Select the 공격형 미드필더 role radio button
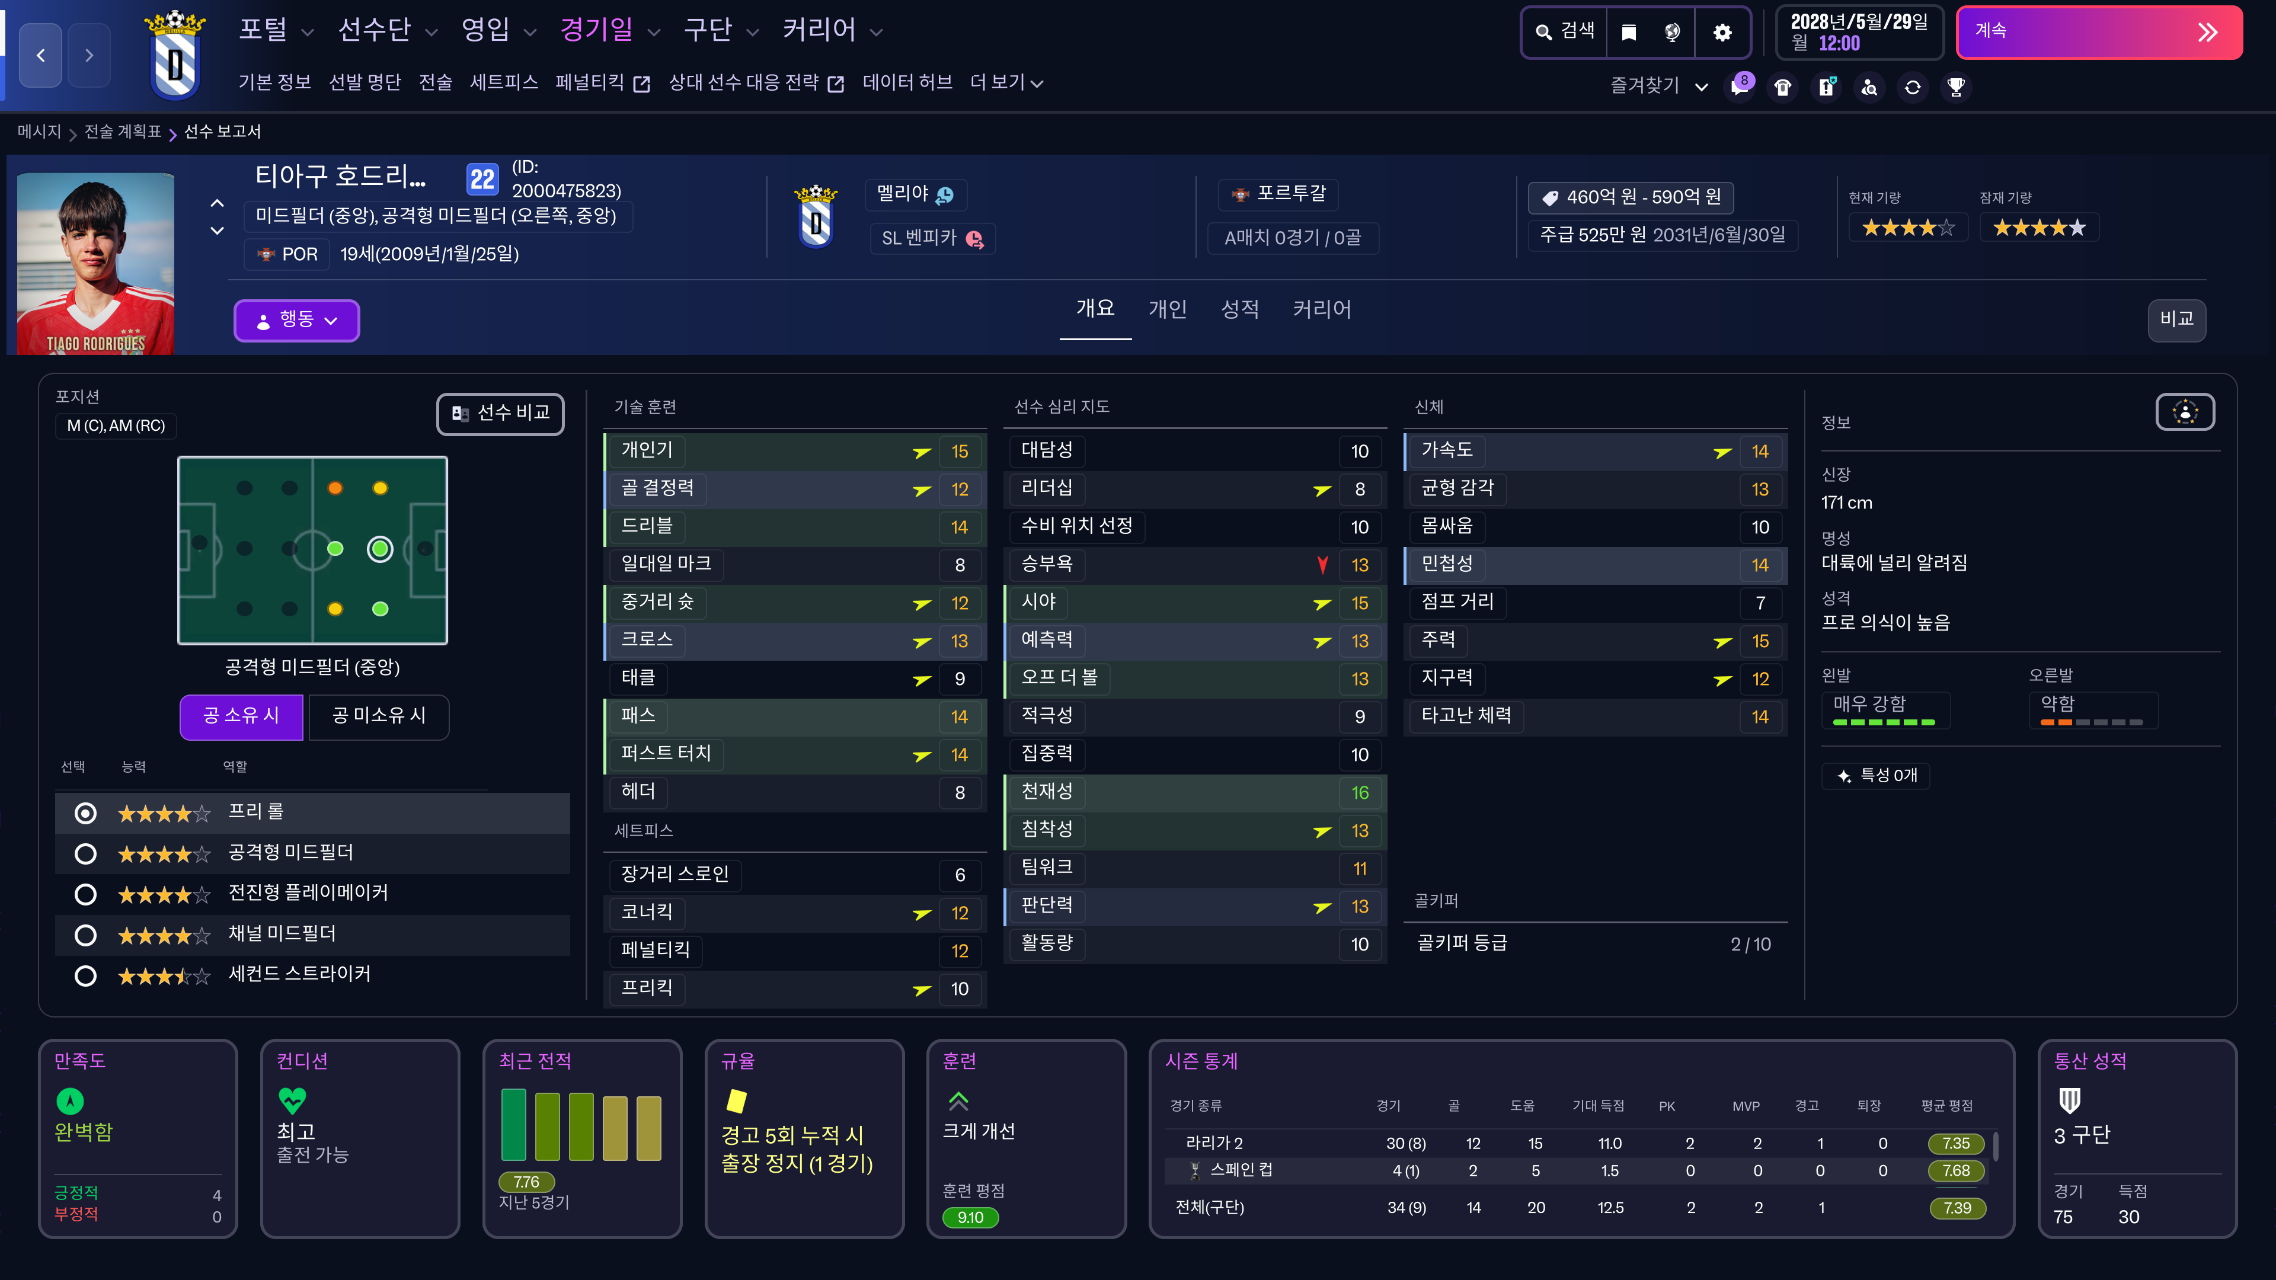Screen dimensions: 2276x1280 pos(86,853)
